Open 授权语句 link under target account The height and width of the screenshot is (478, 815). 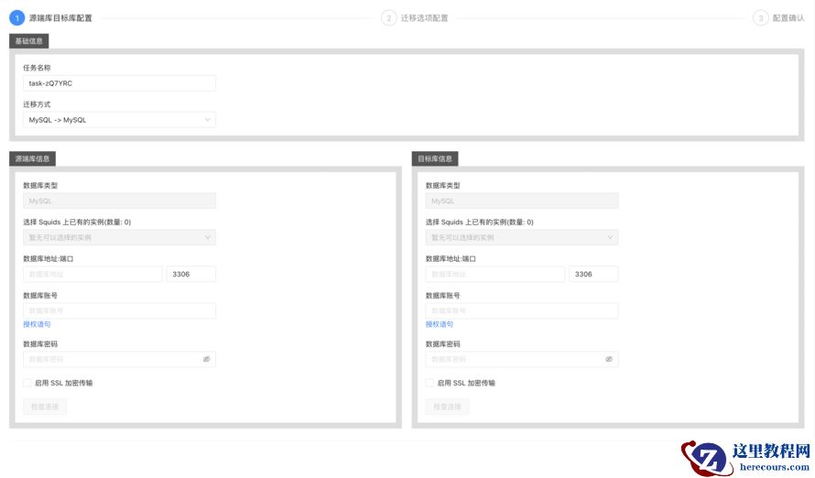point(440,324)
